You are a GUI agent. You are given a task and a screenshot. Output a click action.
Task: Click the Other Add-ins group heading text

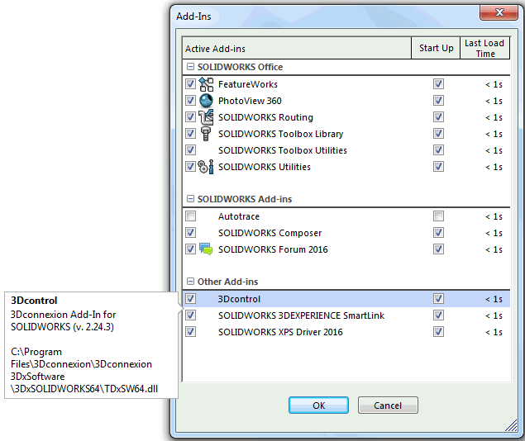(x=227, y=282)
